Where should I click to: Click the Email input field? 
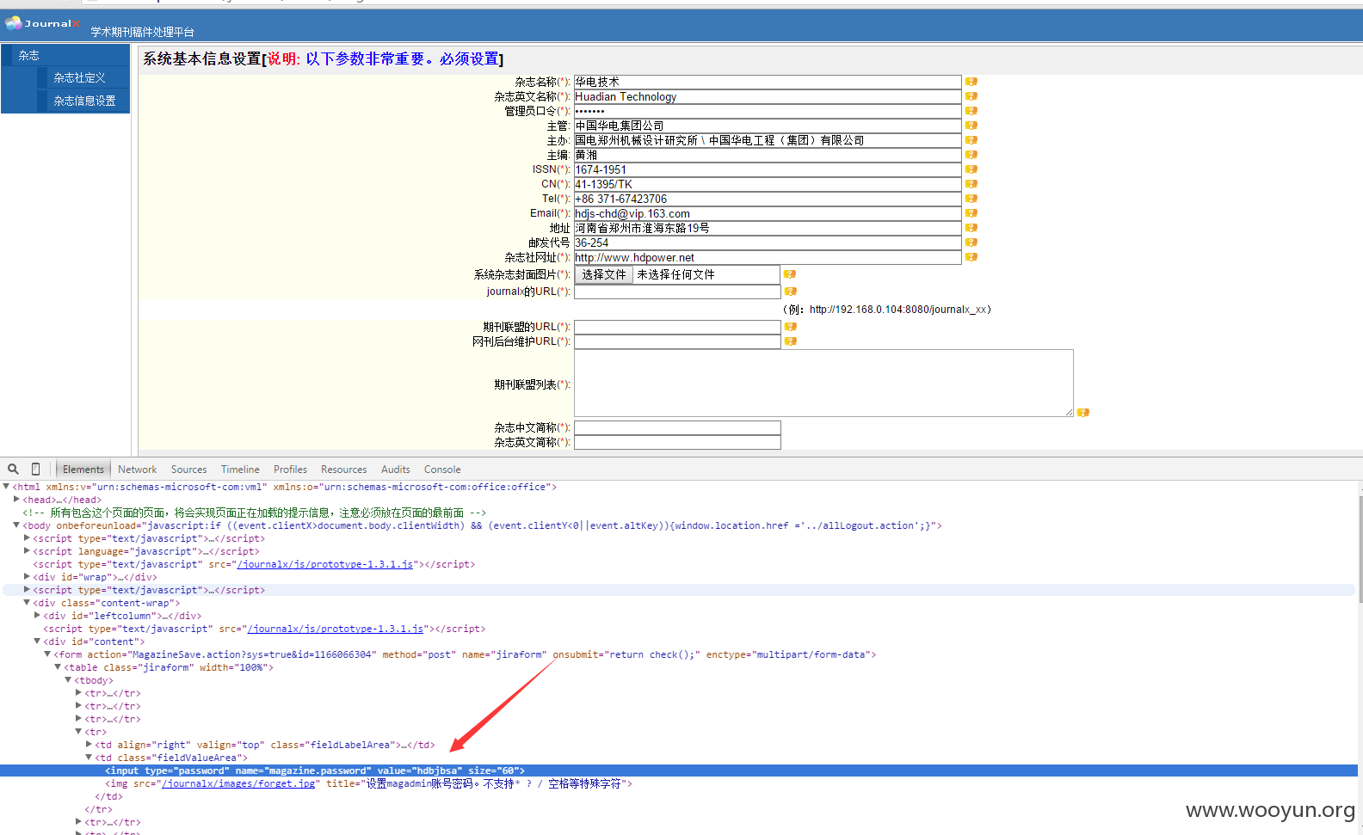coord(768,213)
